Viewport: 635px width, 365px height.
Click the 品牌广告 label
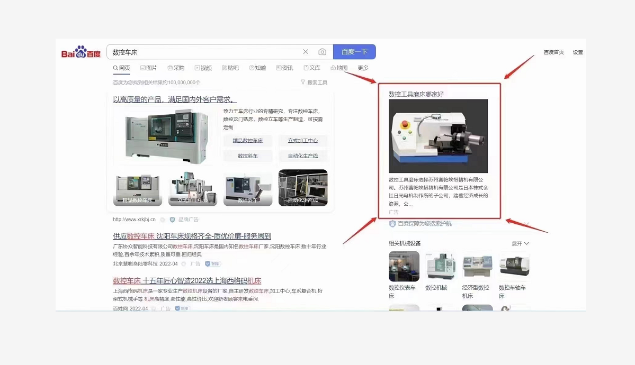(x=189, y=220)
